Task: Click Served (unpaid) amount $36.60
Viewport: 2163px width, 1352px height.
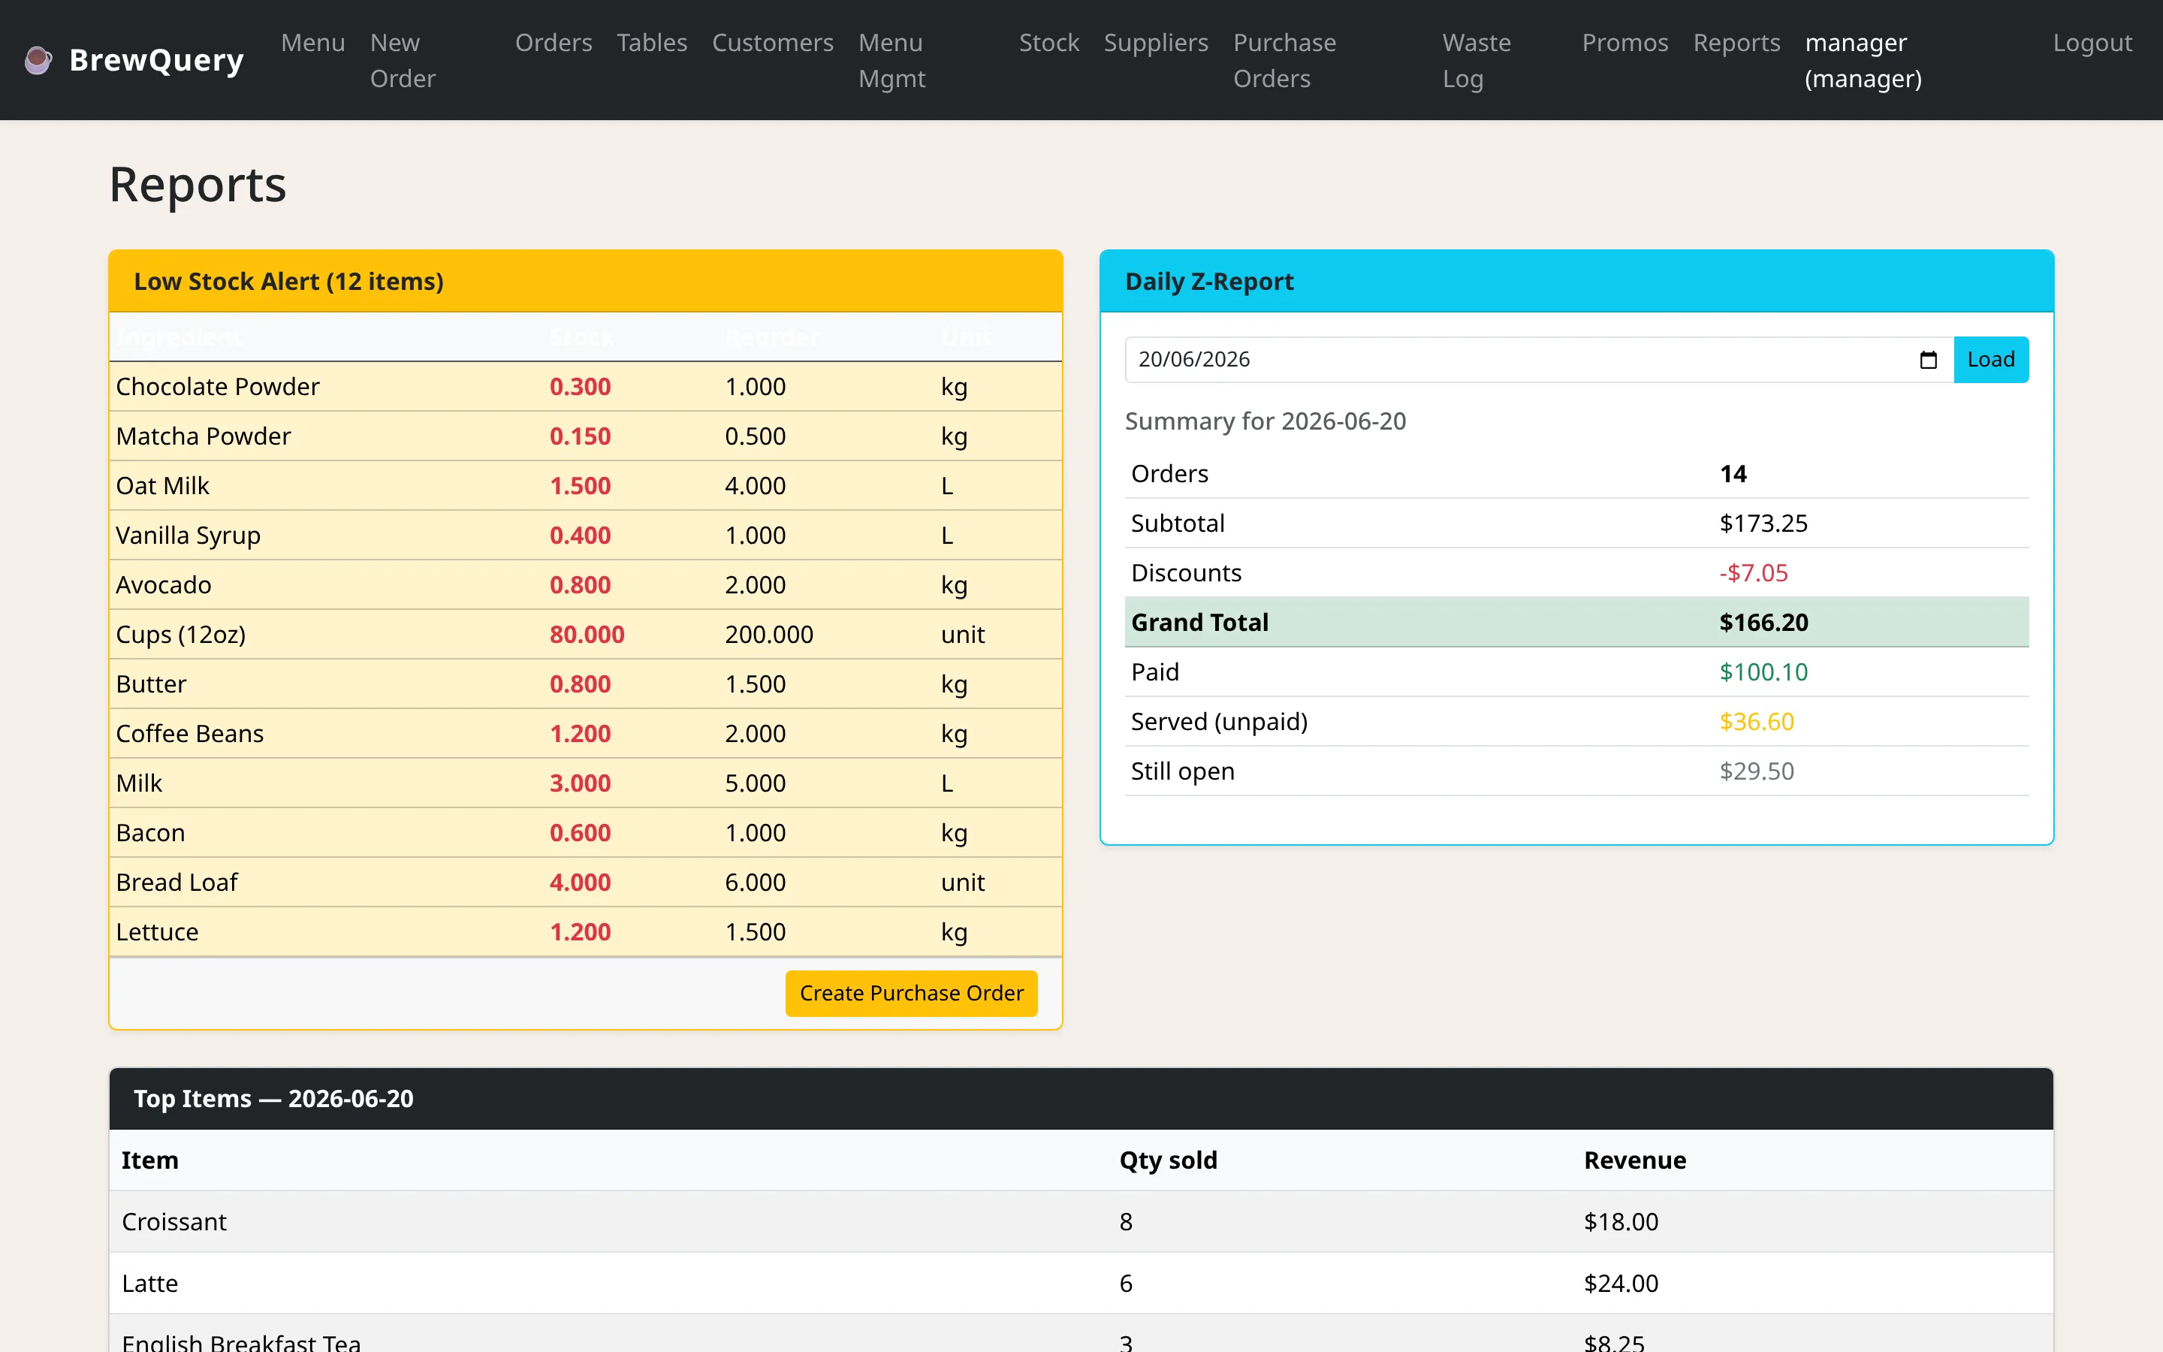Action: tap(1757, 722)
